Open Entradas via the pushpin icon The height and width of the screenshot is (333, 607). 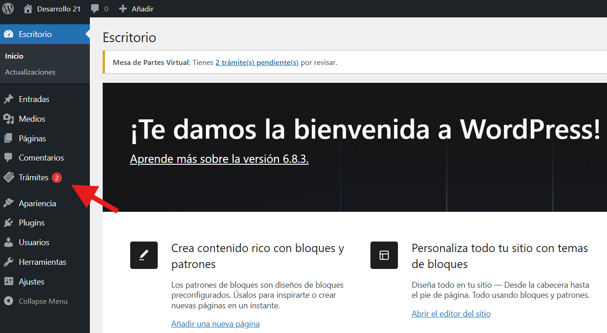8,99
